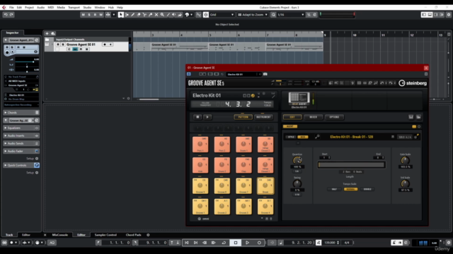Trigger the Kick orange pad
The height and width of the screenshot is (254, 453).
click(200, 165)
